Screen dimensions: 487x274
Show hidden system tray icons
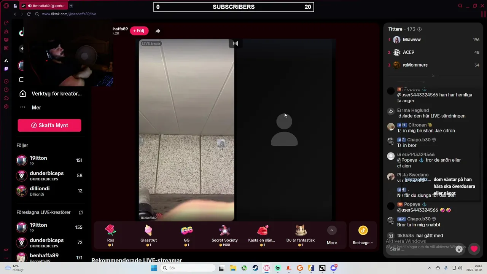(430, 268)
